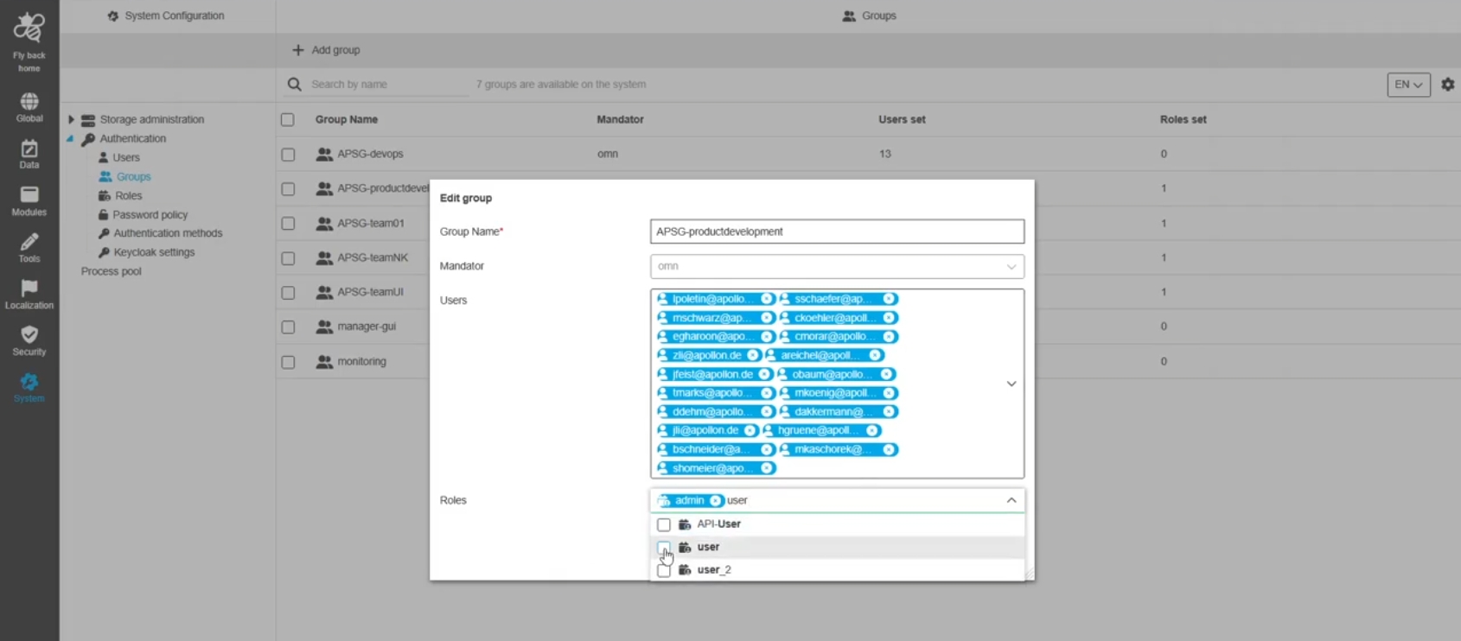Click the settings gear icon
Image resolution: width=1461 pixels, height=641 pixels.
tap(1447, 85)
